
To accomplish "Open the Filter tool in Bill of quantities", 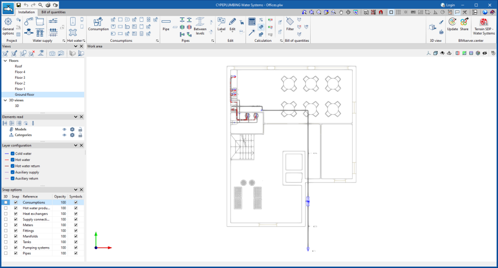I will tap(290, 24).
